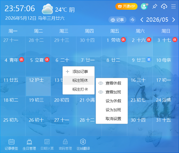Select April 29 十三 greyed date cell

click(x=64, y=46)
